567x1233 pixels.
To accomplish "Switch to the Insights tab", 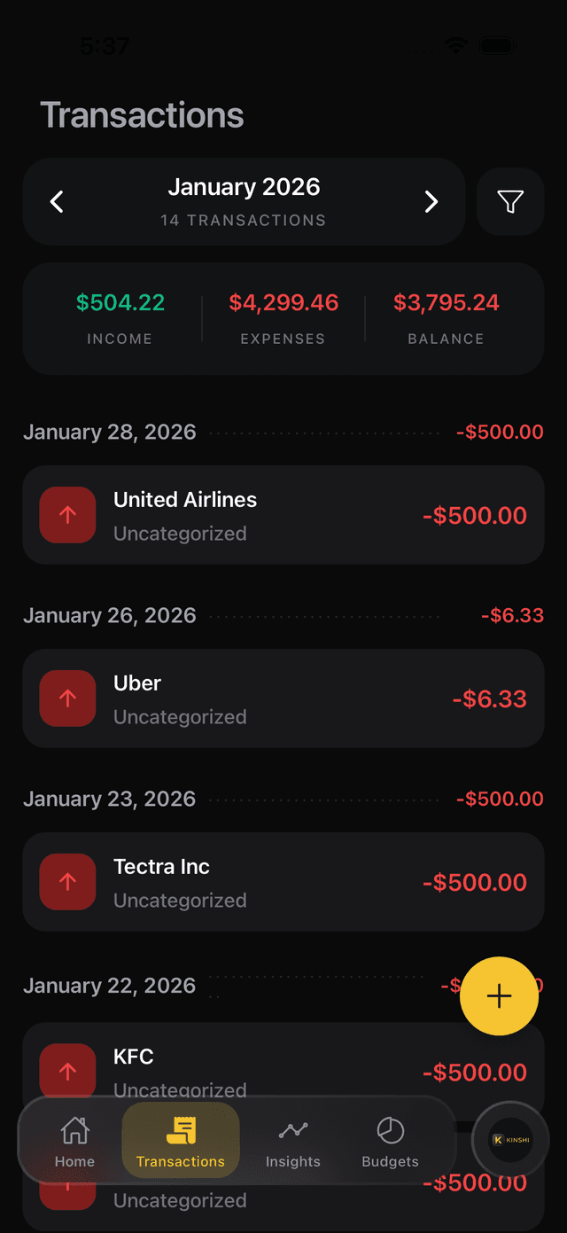I will 292,1141.
